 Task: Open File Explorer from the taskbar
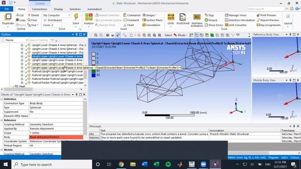133,164
